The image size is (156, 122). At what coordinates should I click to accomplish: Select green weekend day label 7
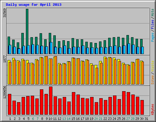[x=37, y=119]
